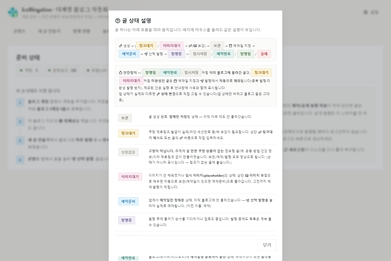This screenshot has width=391, height=261.
Task: Click the red 실패 badge
Action: 264,54
